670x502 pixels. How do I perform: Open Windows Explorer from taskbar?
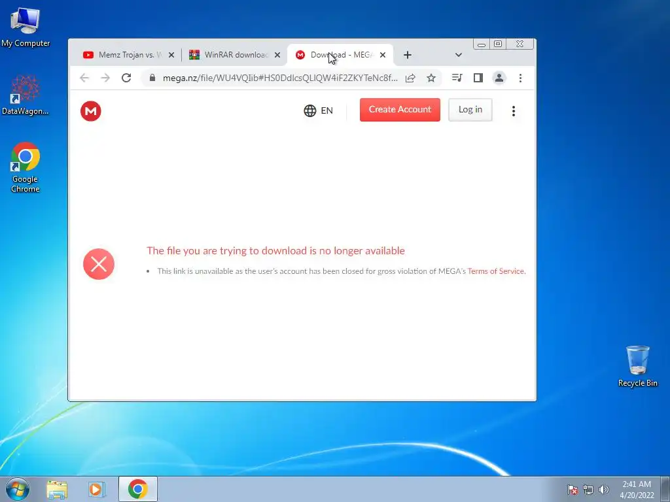coord(57,490)
